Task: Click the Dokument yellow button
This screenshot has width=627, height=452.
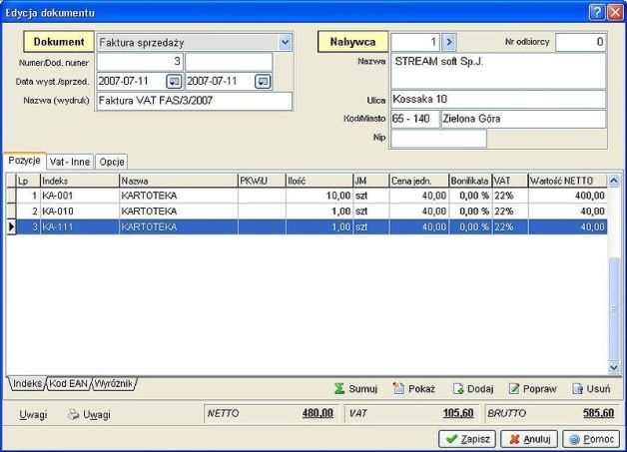Action: 59,42
